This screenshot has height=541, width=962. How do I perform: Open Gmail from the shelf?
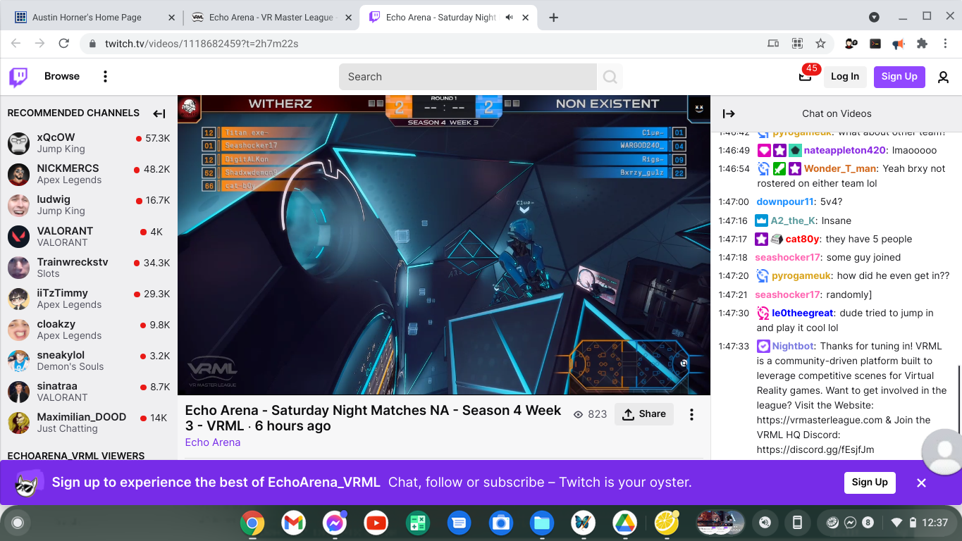pyautogui.click(x=293, y=523)
